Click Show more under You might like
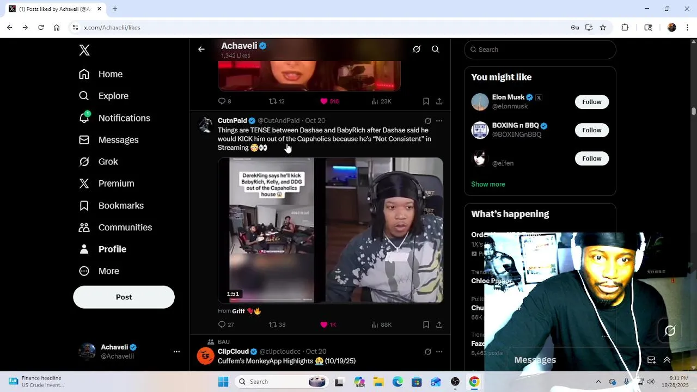 tap(488, 184)
